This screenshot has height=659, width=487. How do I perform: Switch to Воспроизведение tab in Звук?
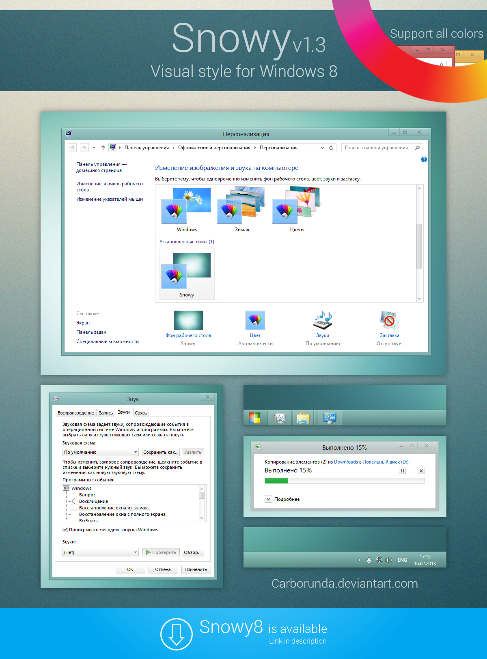(76, 413)
